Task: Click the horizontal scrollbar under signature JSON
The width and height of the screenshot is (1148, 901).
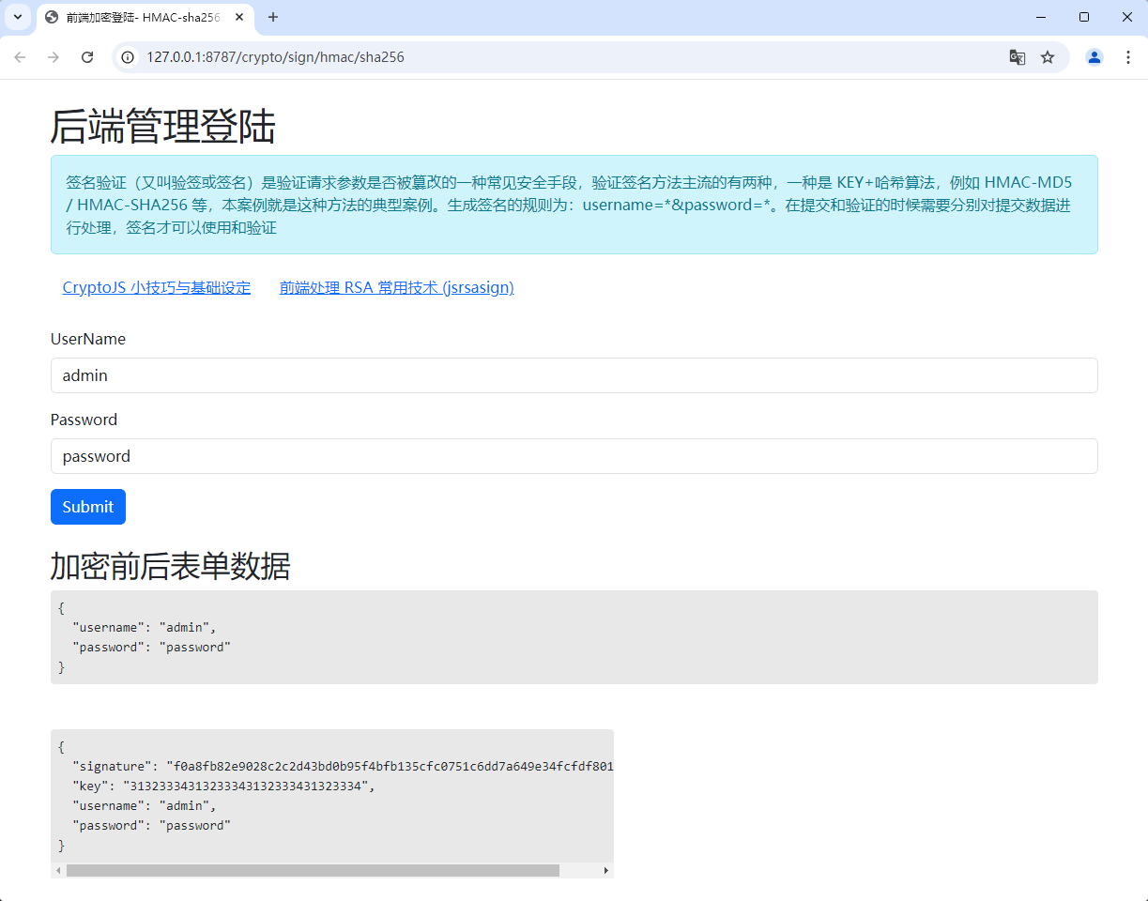Action: tap(313, 871)
